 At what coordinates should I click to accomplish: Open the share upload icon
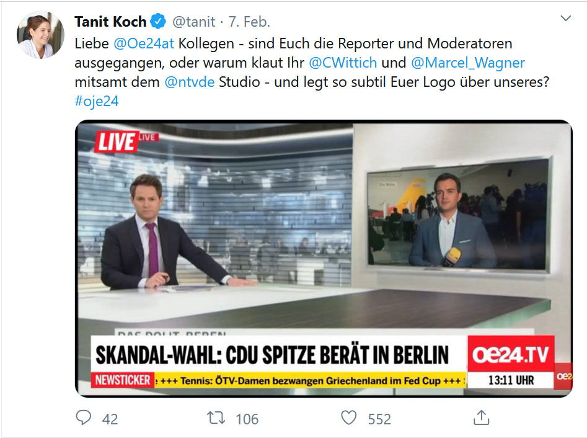(x=482, y=418)
